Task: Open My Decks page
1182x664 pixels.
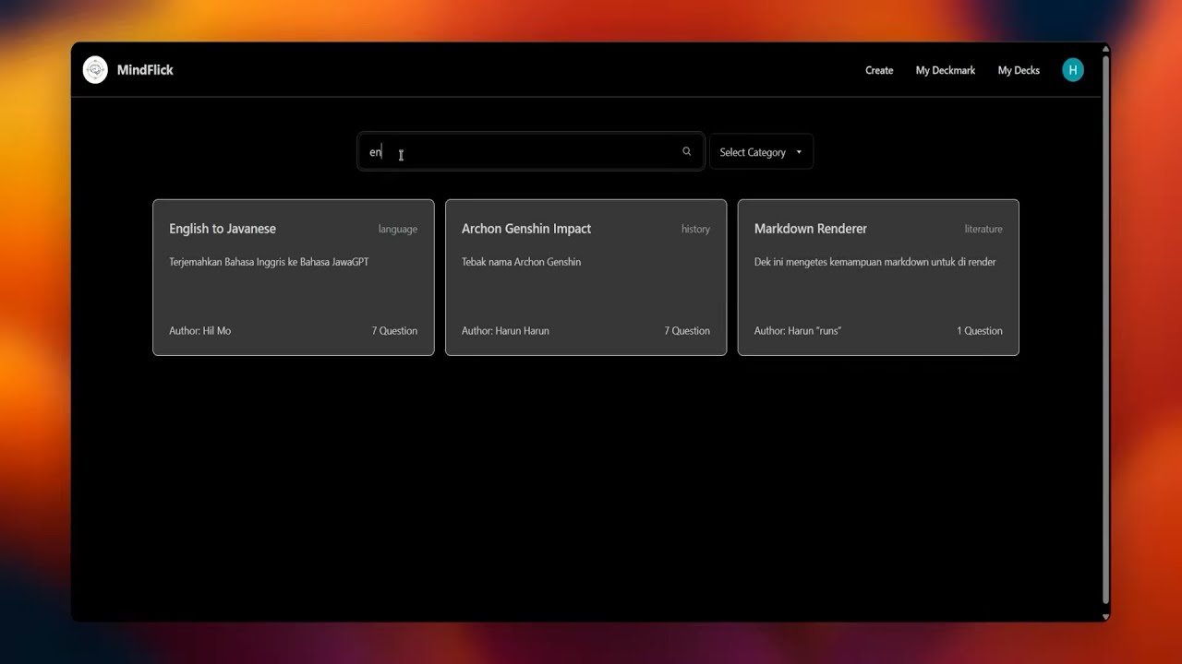Action: click(1019, 71)
